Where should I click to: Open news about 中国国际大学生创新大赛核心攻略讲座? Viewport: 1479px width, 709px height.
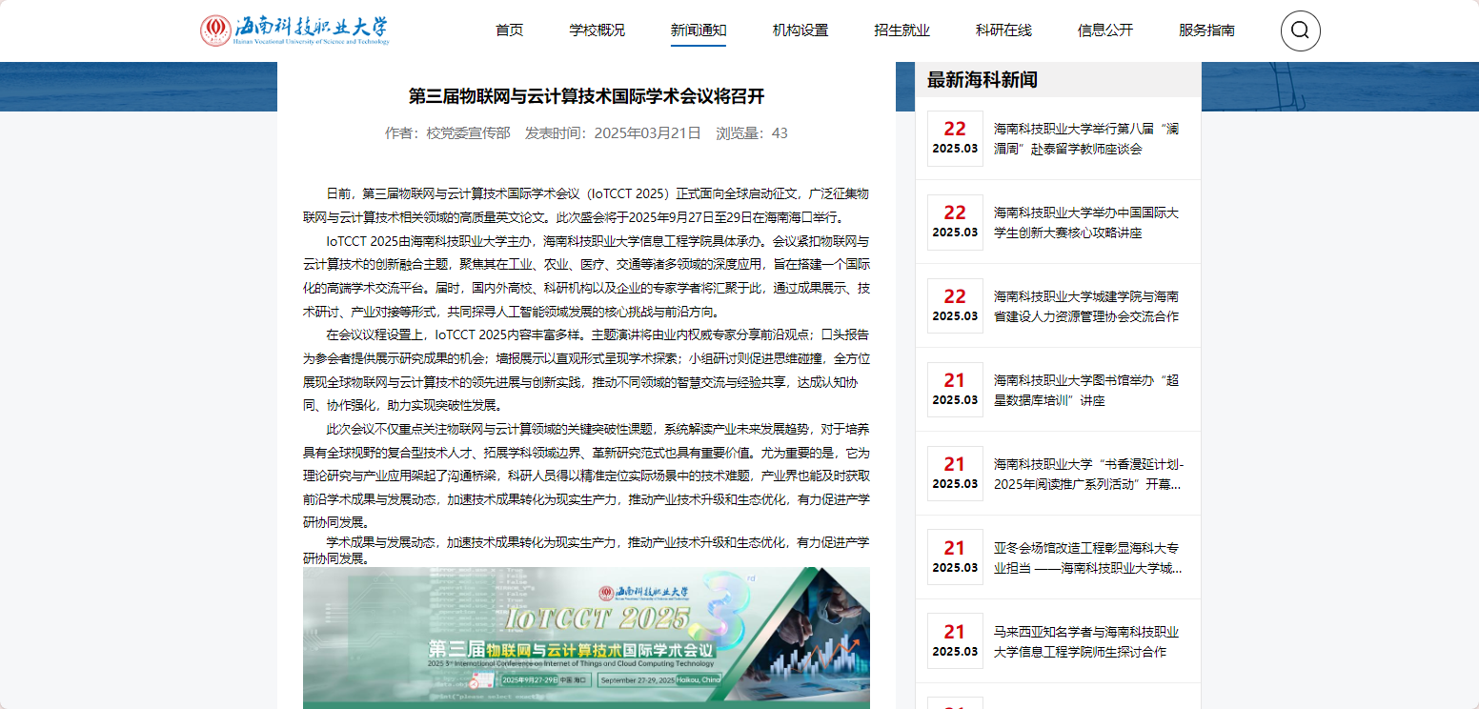pyautogui.click(x=1087, y=222)
